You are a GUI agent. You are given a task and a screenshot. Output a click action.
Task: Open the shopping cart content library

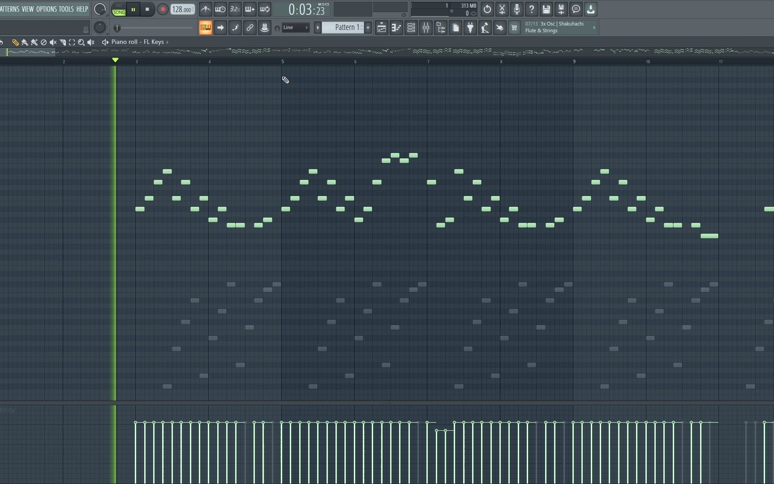coord(514,28)
